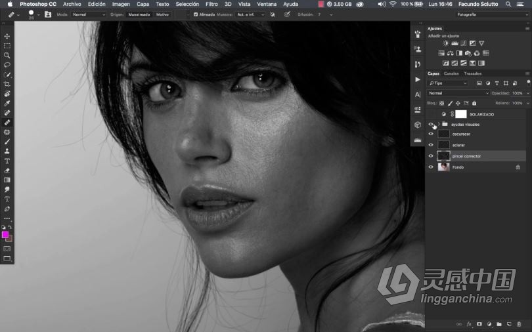
Task: Toggle Quick Mask mode
Action: (7, 249)
